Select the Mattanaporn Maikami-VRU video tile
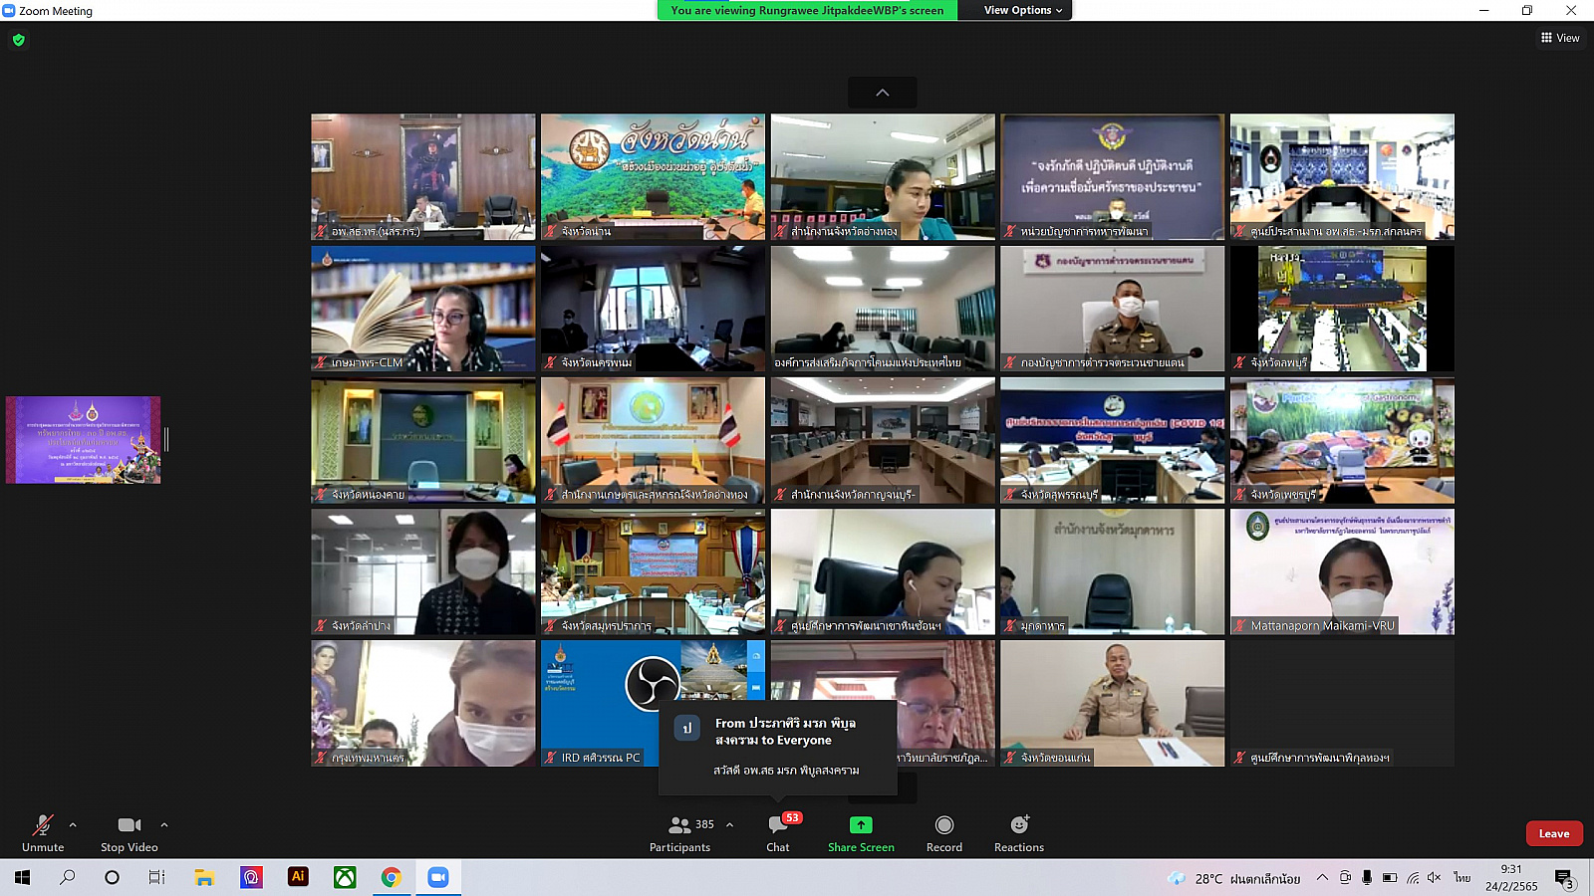This screenshot has width=1594, height=896. 1342,571
